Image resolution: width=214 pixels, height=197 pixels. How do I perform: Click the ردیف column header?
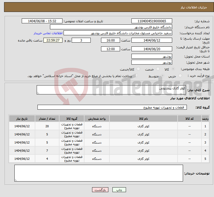205,119
